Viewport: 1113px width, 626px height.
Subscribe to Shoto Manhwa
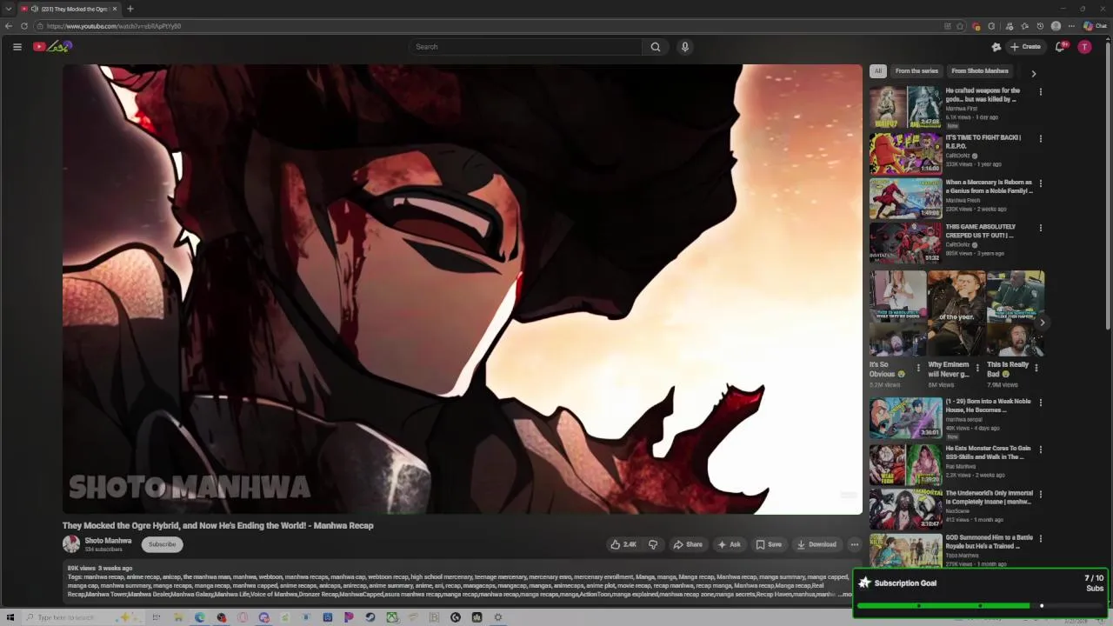pos(162,544)
